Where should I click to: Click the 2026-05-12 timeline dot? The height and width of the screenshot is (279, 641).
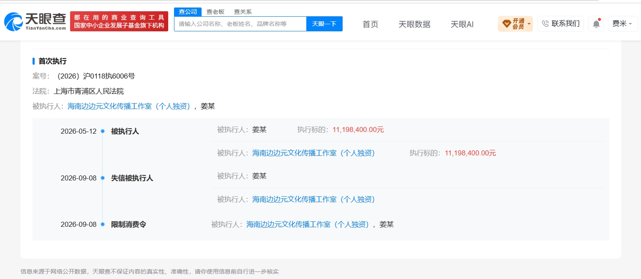click(x=103, y=131)
